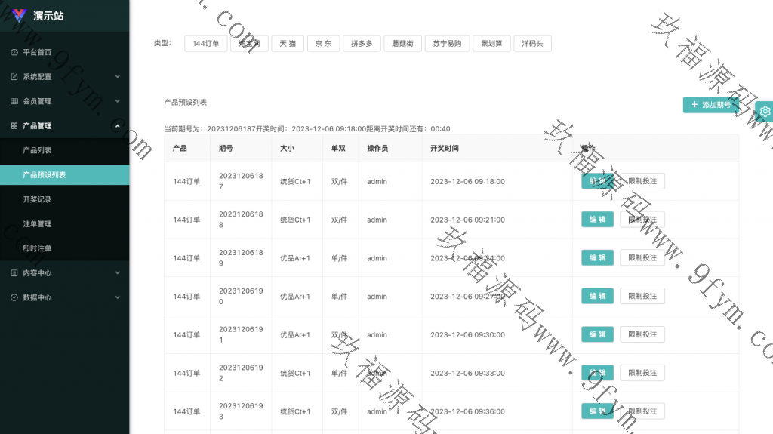
Task: Click the 数据中心 checkmark icon
Action: click(x=14, y=297)
